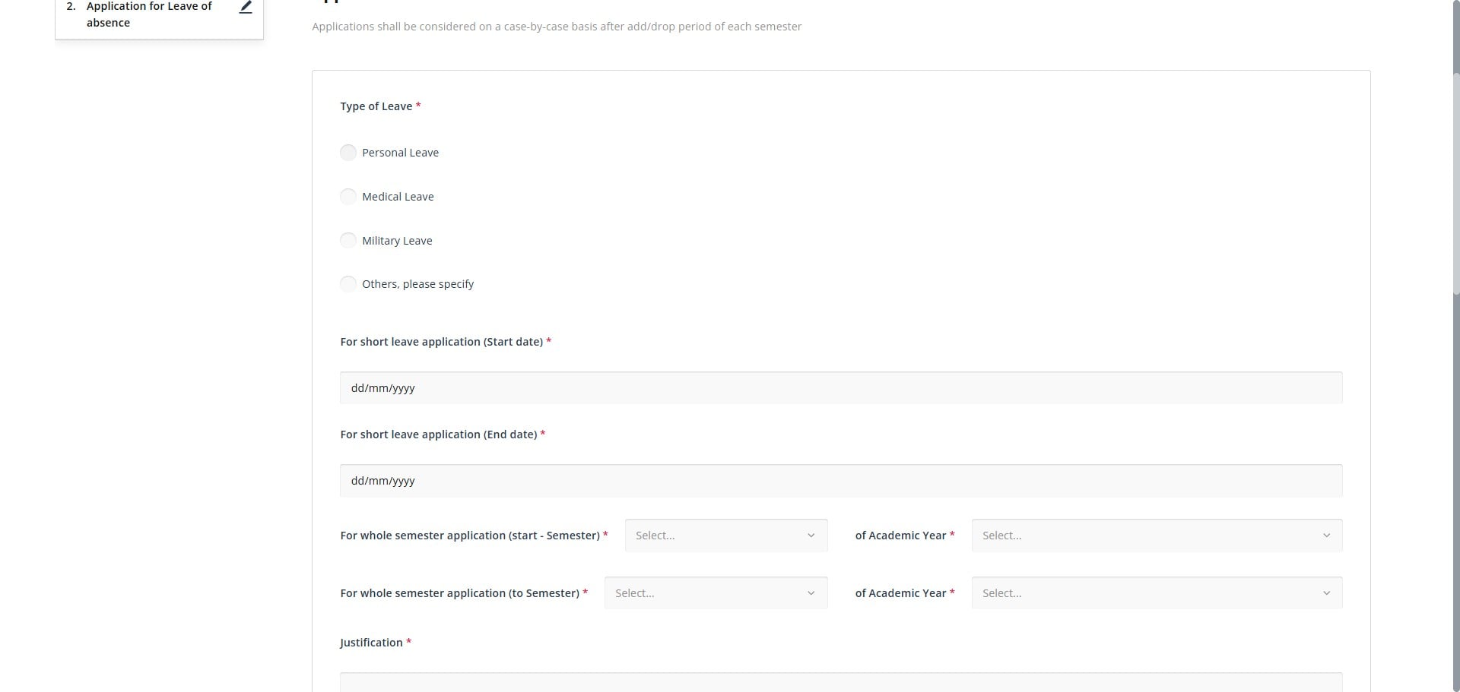Click 'For short leave application (Start date)' label

pyautogui.click(x=441, y=342)
